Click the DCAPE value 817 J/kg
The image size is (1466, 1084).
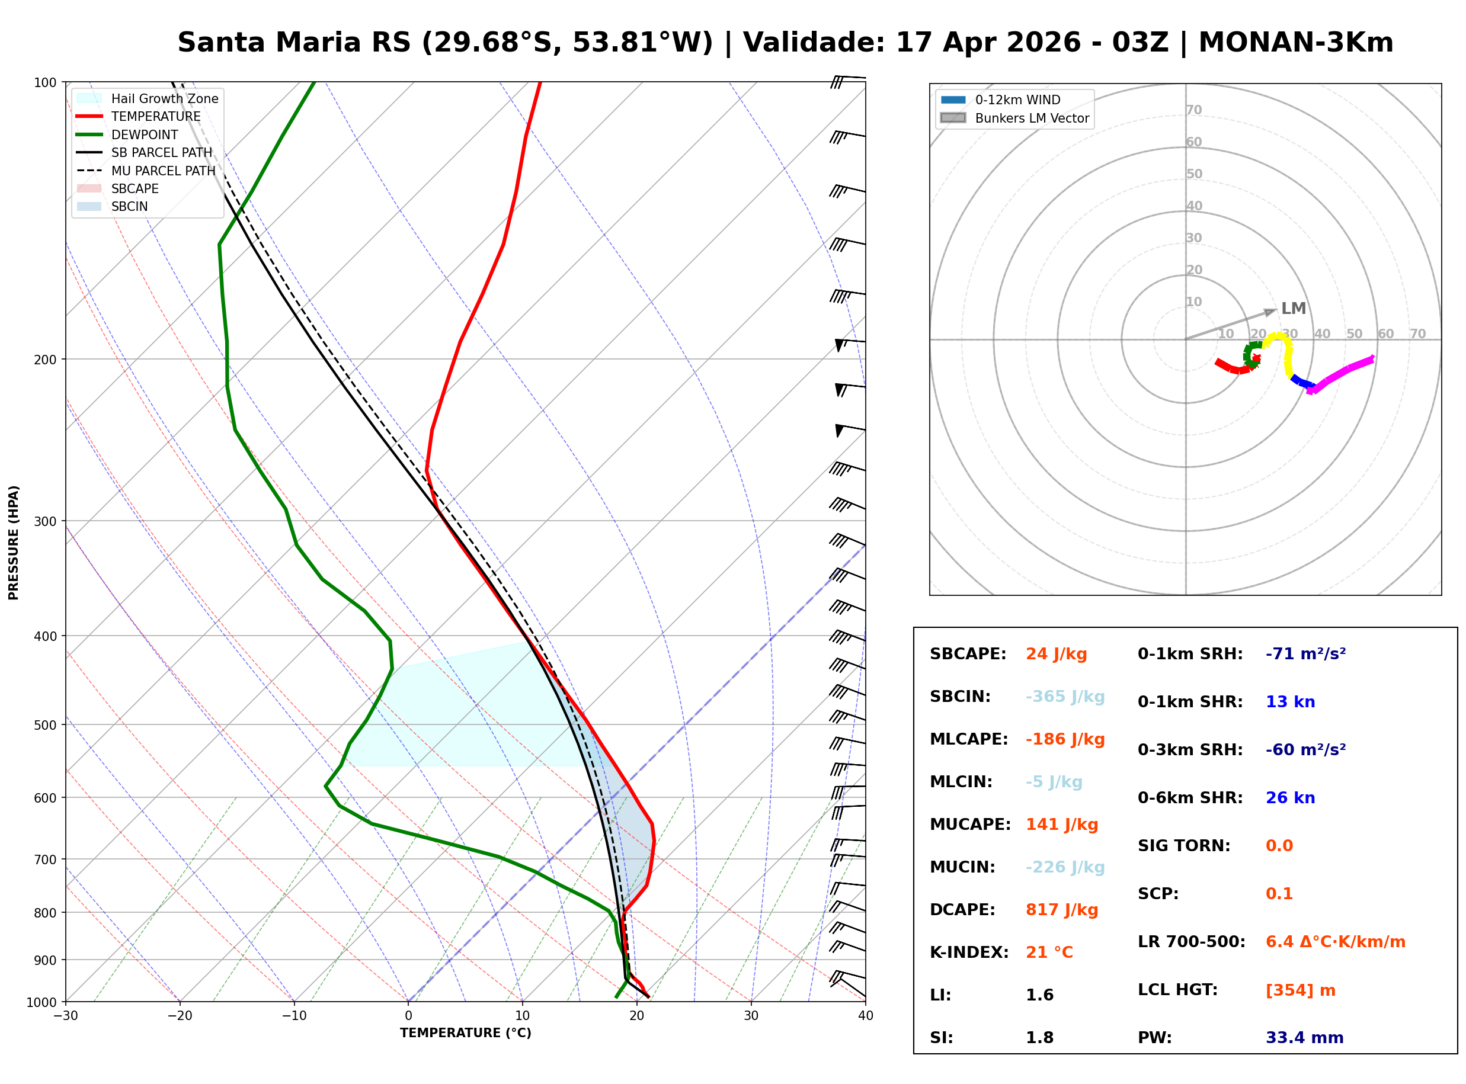coord(1061,910)
